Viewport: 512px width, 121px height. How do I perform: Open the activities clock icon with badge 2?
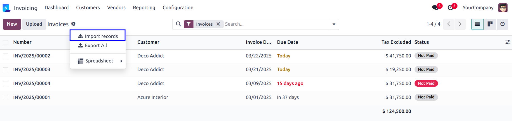tap(450, 8)
